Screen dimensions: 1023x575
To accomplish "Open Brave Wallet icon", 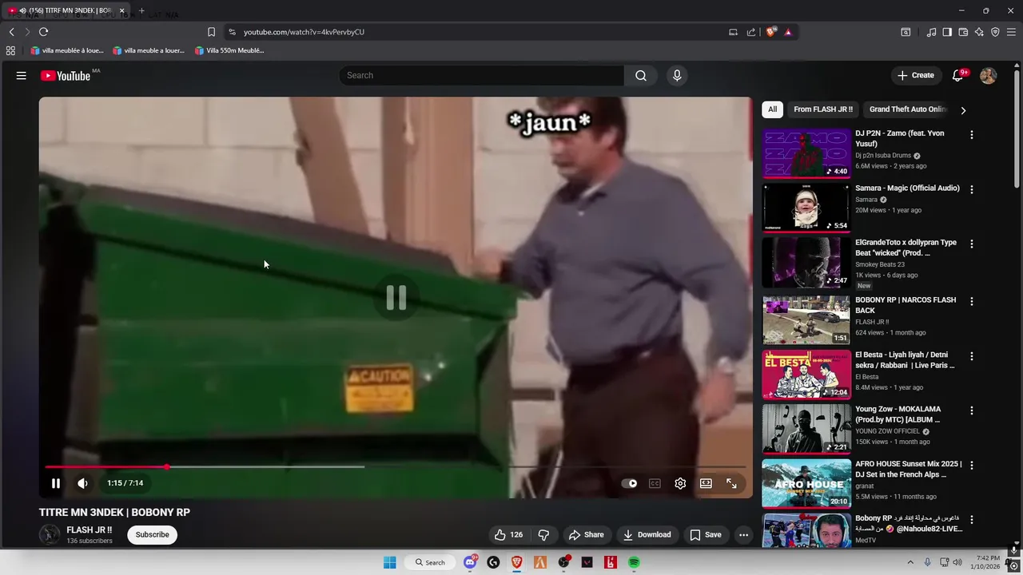I will [x=963, y=32].
